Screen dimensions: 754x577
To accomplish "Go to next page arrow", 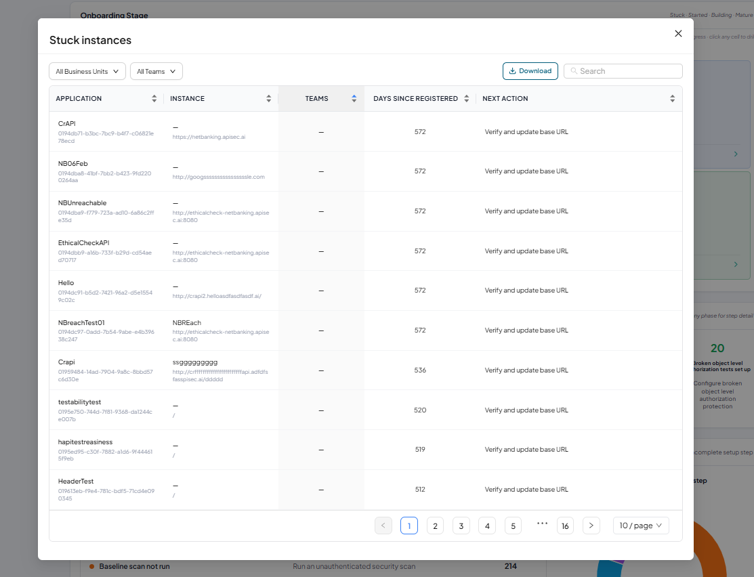I will point(591,526).
